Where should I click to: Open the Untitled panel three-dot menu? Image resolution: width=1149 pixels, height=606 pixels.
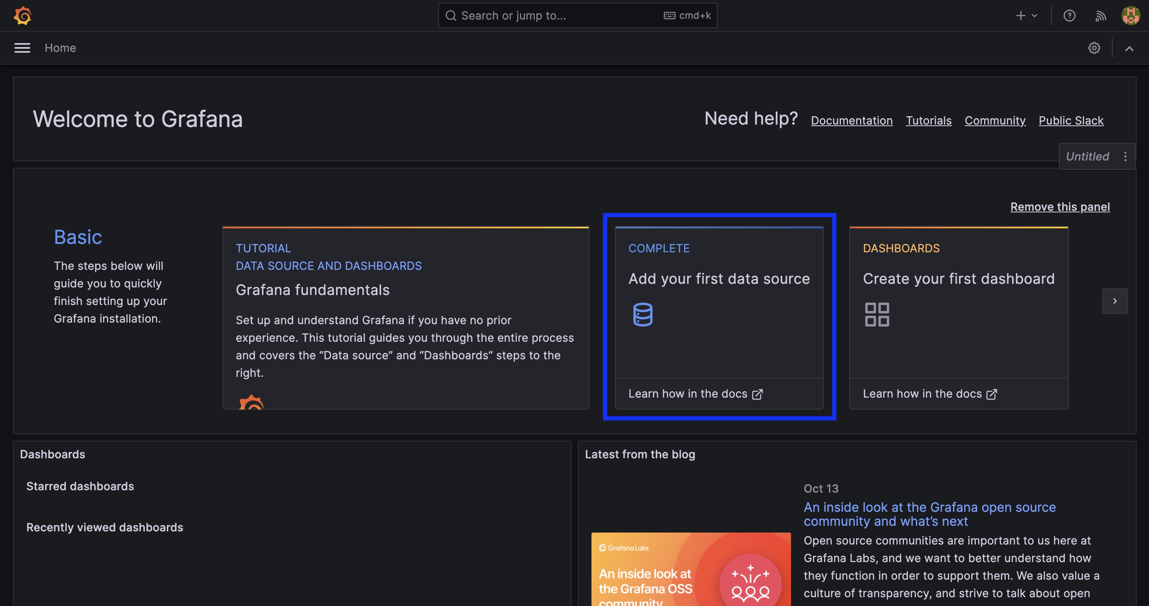(x=1125, y=156)
